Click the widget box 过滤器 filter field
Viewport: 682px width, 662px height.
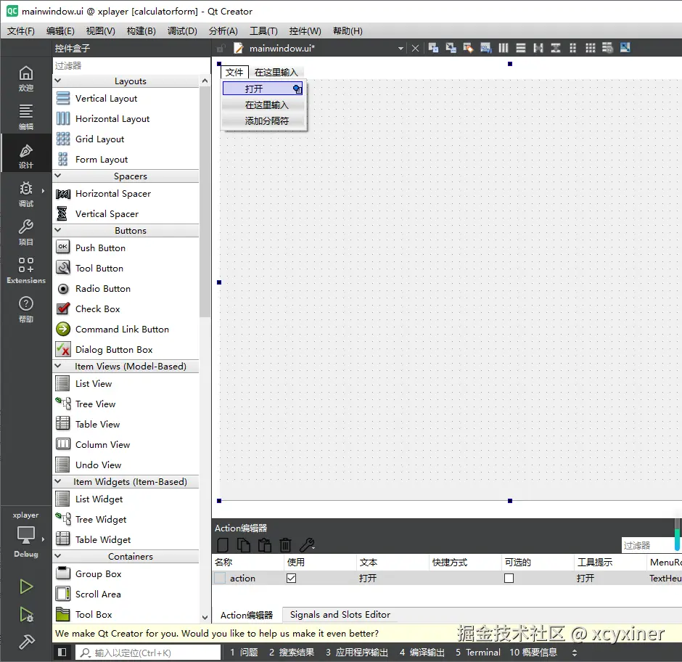pyautogui.click(x=131, y=66)
